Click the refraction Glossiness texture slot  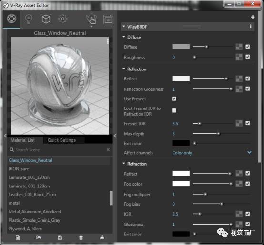click(239, 224)
